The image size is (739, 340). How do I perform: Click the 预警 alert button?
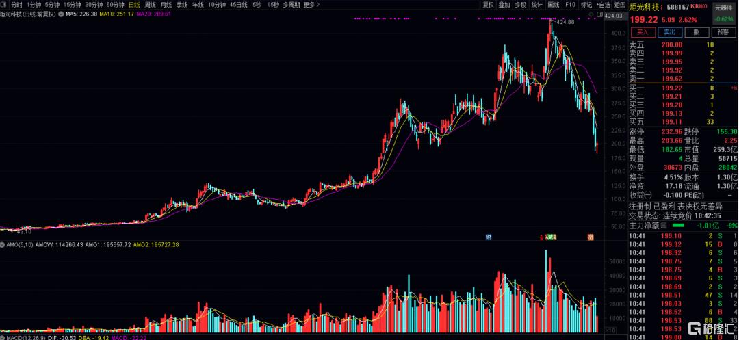723,32
